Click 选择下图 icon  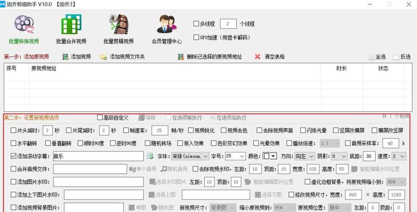tap(258, 195)
